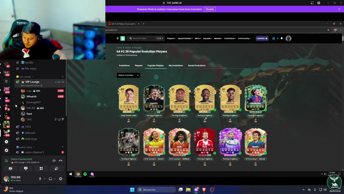344x194 pixels.
Task: Open notifications bell on streamed site
Action: 282,38
